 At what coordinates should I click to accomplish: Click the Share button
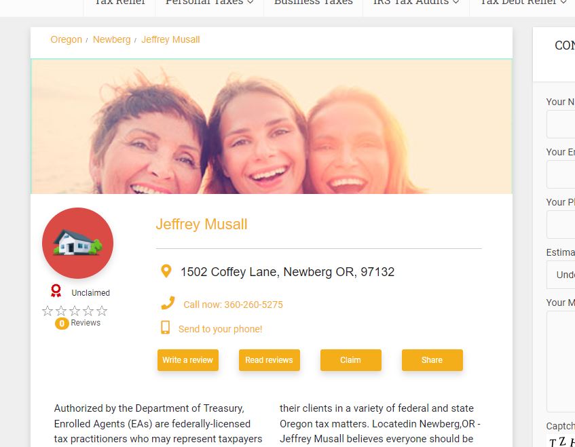coord(432,360)
